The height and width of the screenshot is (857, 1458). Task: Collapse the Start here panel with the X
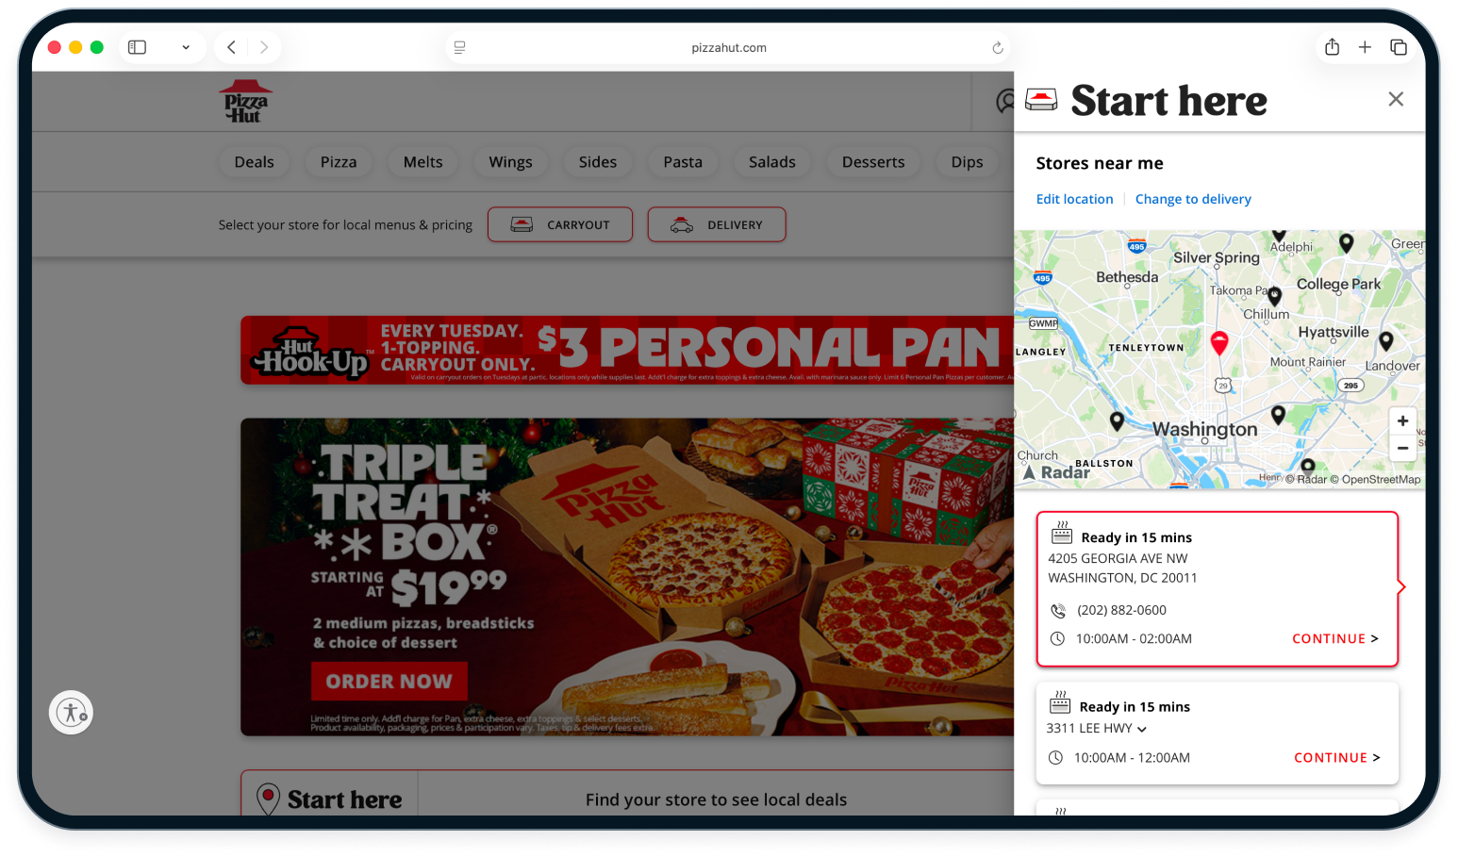point(1396,98)
